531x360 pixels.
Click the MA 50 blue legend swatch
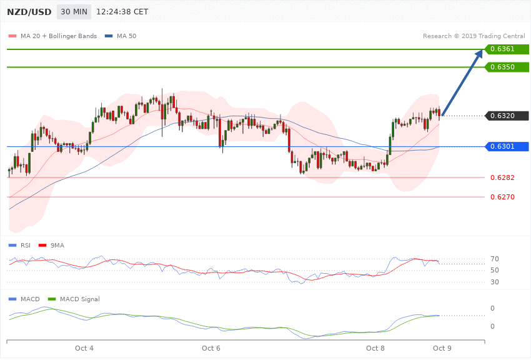coord(109,36)
